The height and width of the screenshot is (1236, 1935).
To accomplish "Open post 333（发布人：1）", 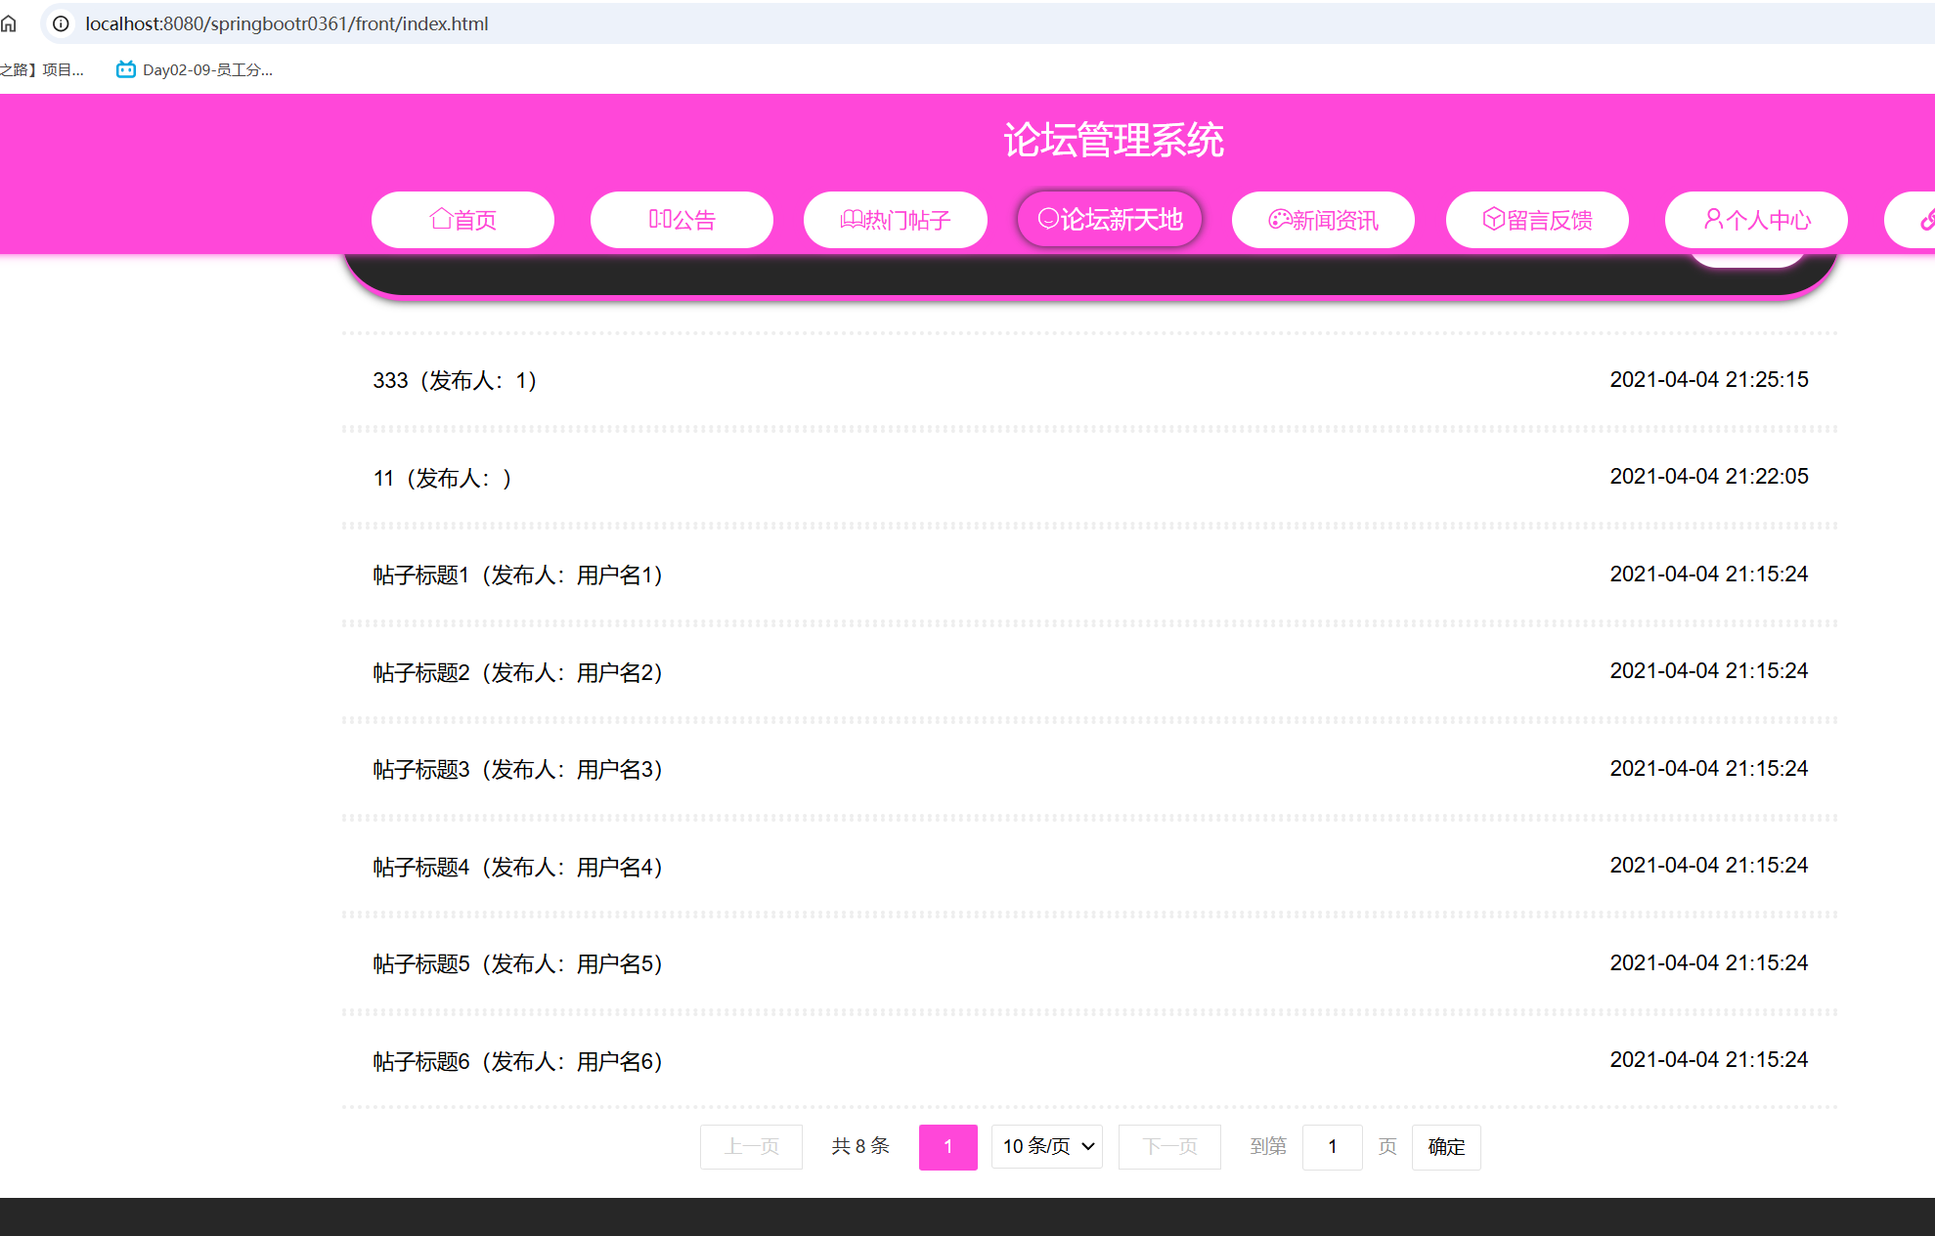I will (455, 380).
